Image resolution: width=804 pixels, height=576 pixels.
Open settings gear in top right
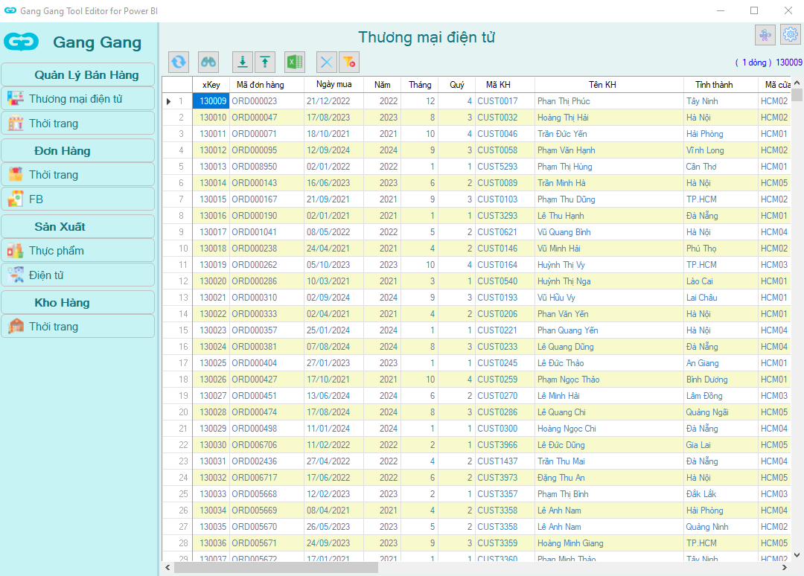tap(790, 34)
